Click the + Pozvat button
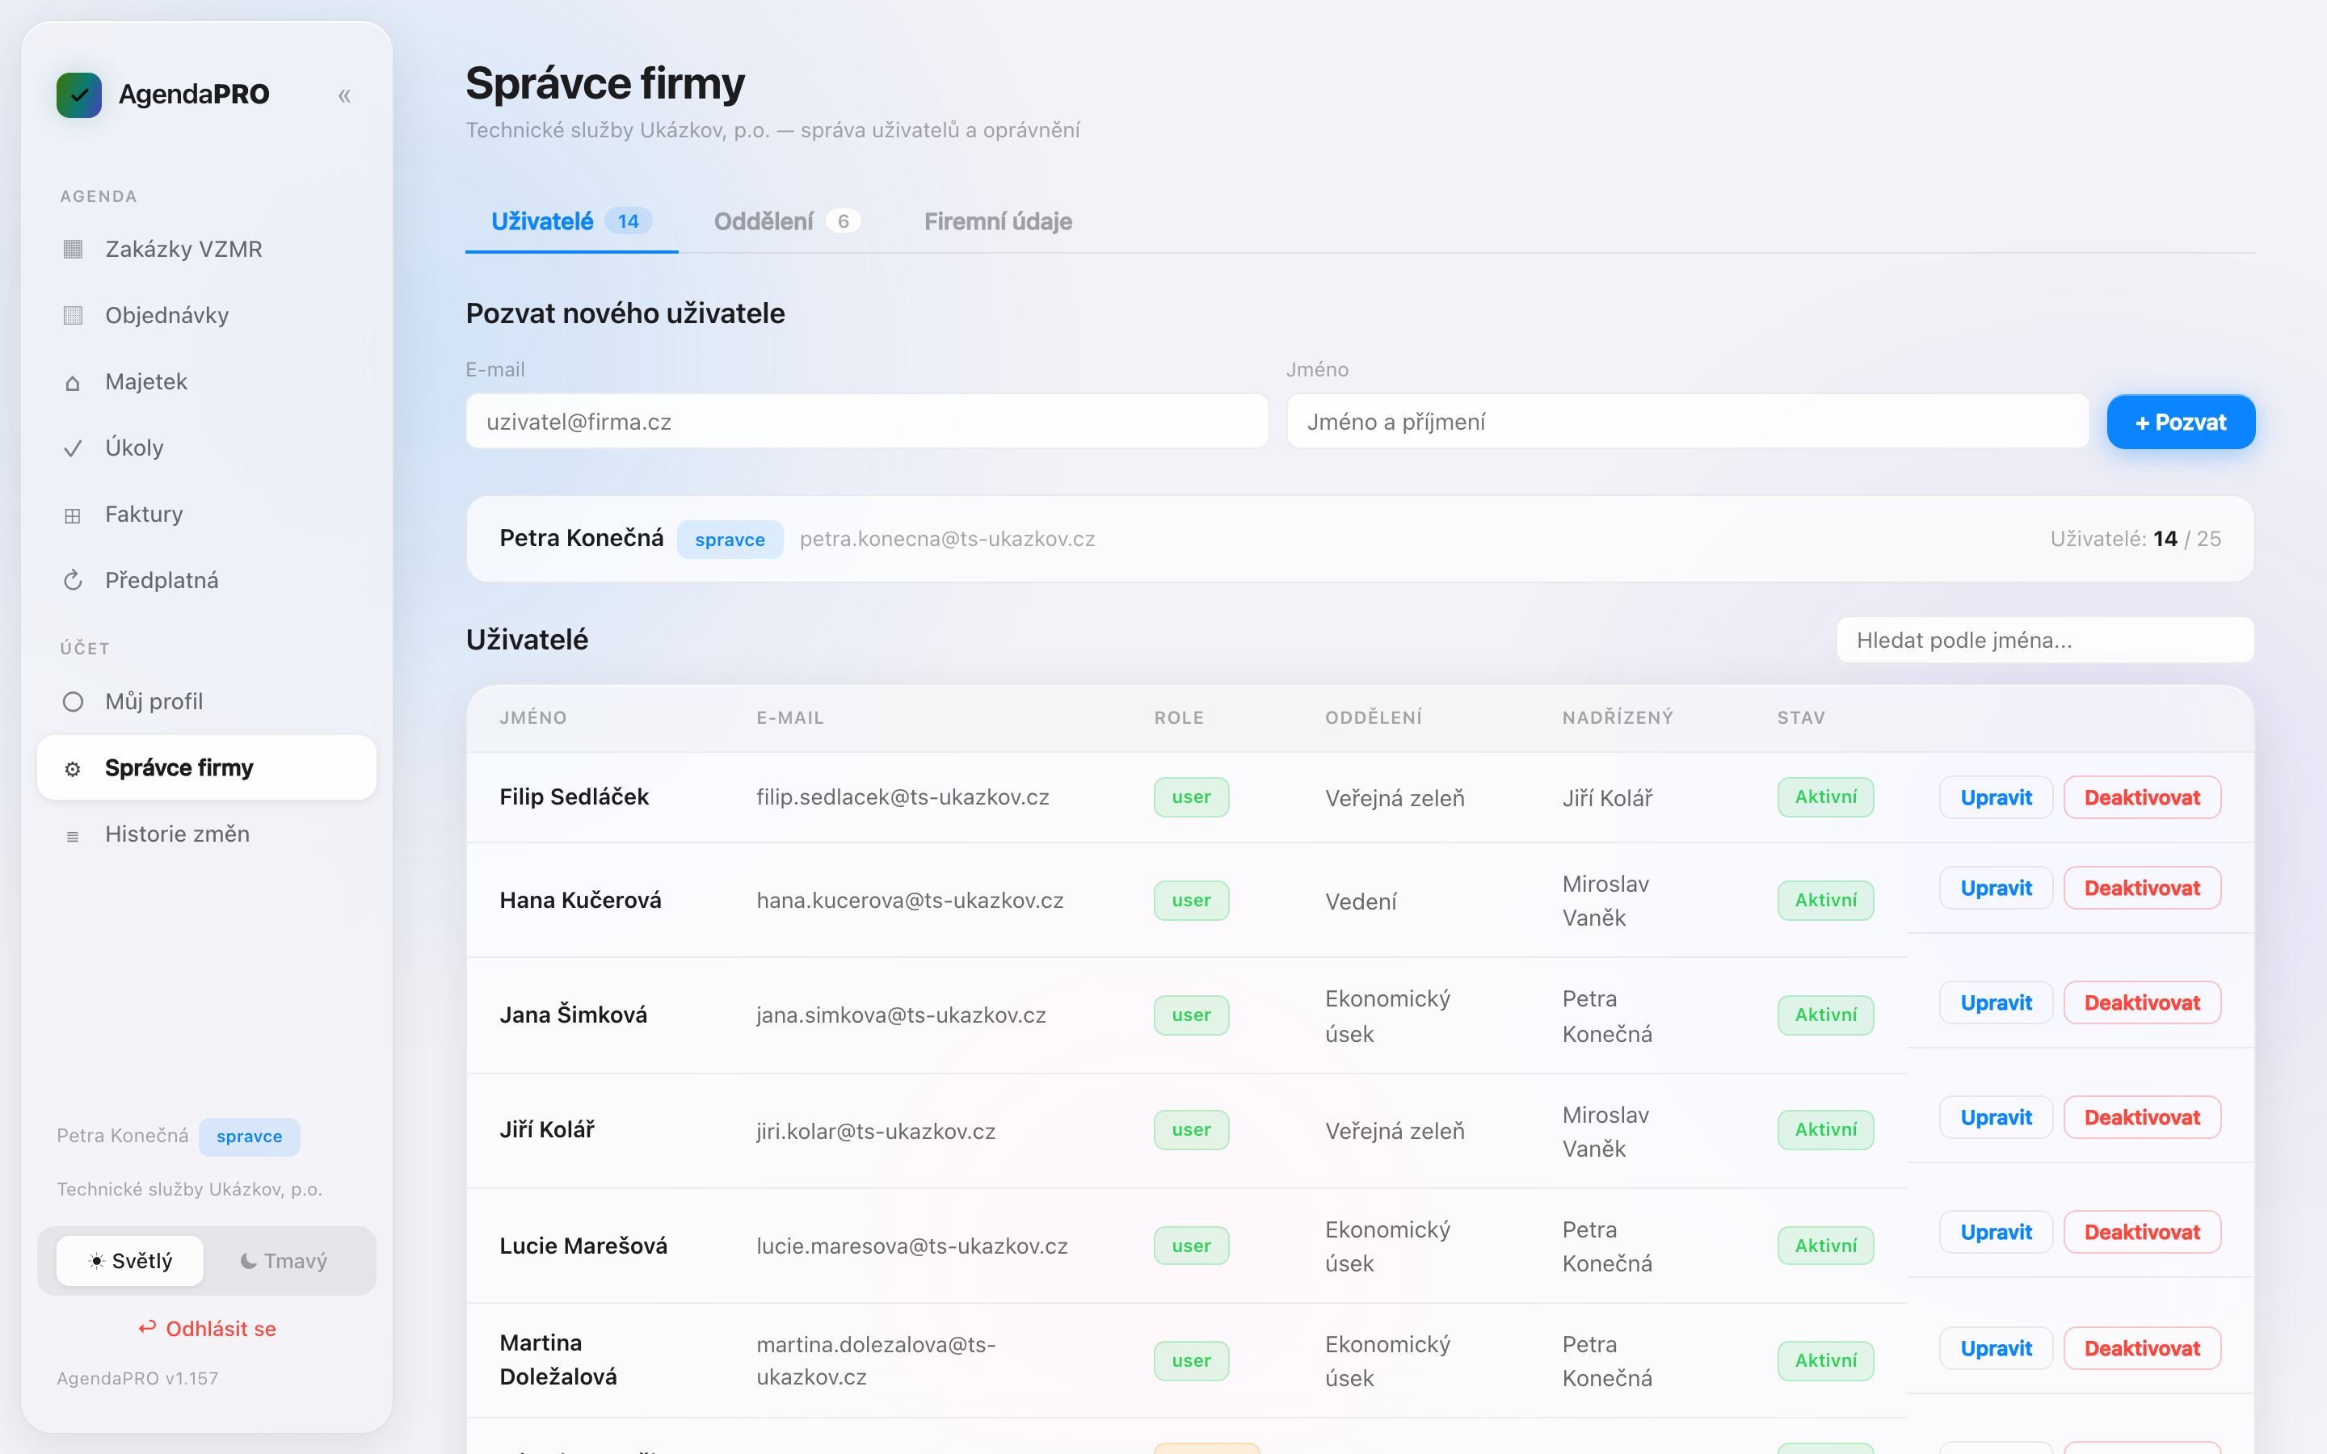Viewport: 2327px width, 1454px height. (2180, 421)
